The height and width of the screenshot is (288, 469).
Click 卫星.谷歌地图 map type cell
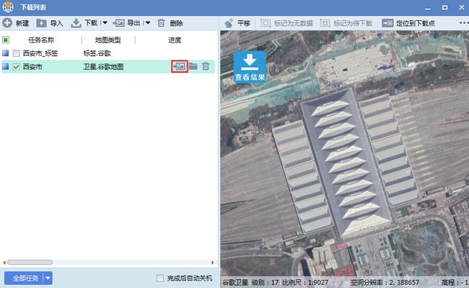coord(103,66)
